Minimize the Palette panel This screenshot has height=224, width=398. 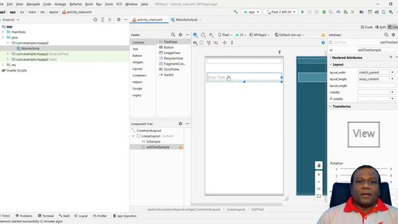click(187, 35)
